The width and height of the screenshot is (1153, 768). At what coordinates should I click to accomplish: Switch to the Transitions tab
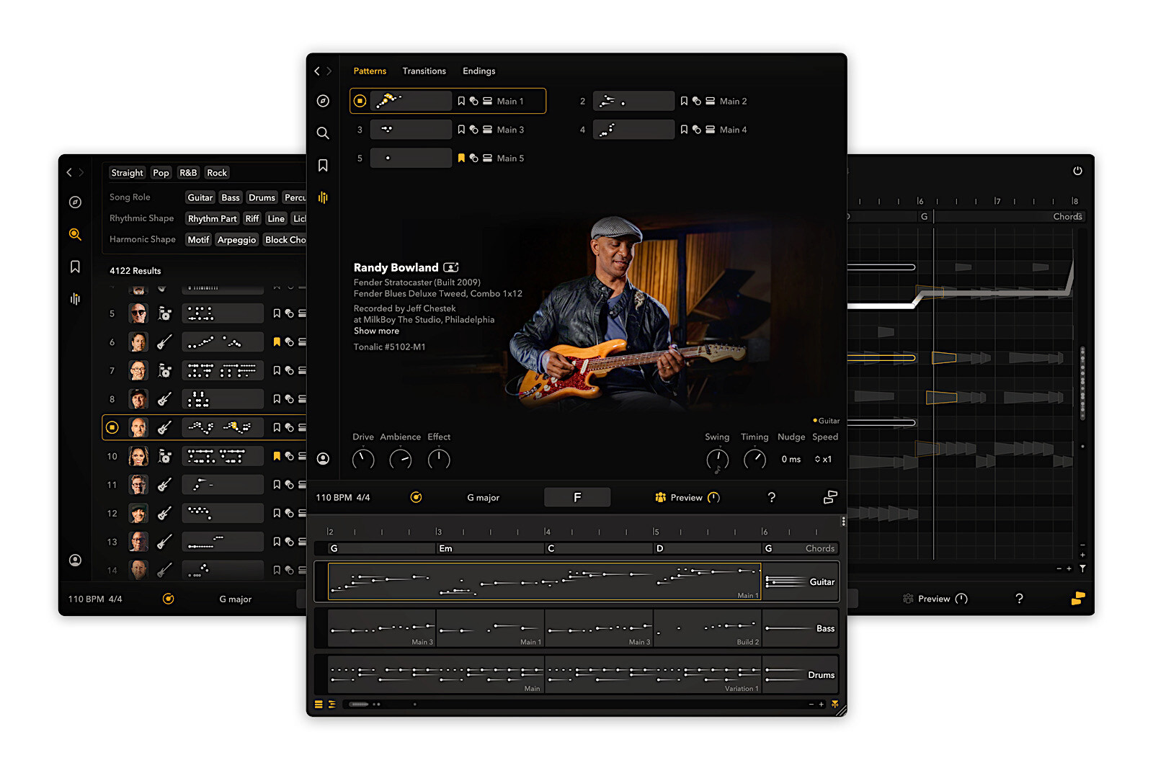click(424, 71)
